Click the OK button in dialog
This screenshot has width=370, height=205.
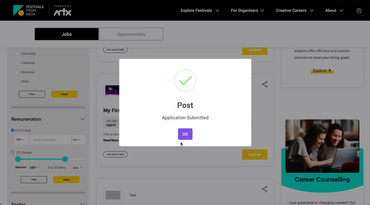[x=185, y=134]
